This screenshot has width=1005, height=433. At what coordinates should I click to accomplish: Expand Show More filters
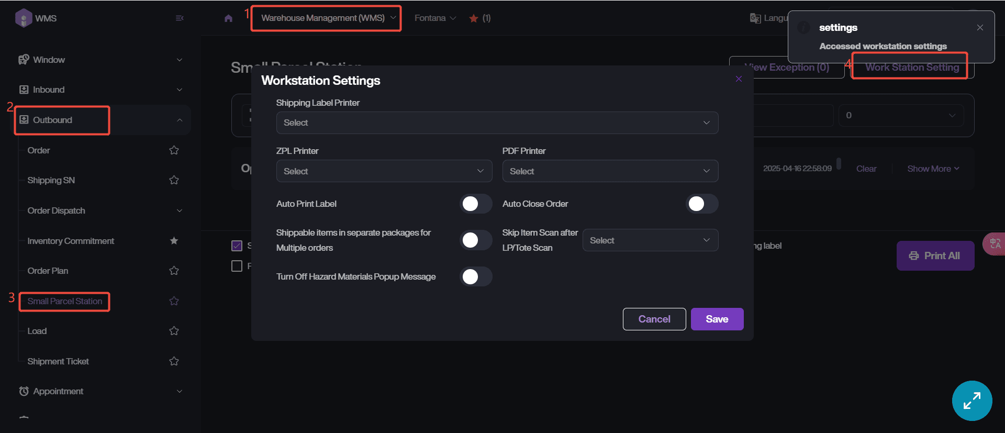click(933, 169)
